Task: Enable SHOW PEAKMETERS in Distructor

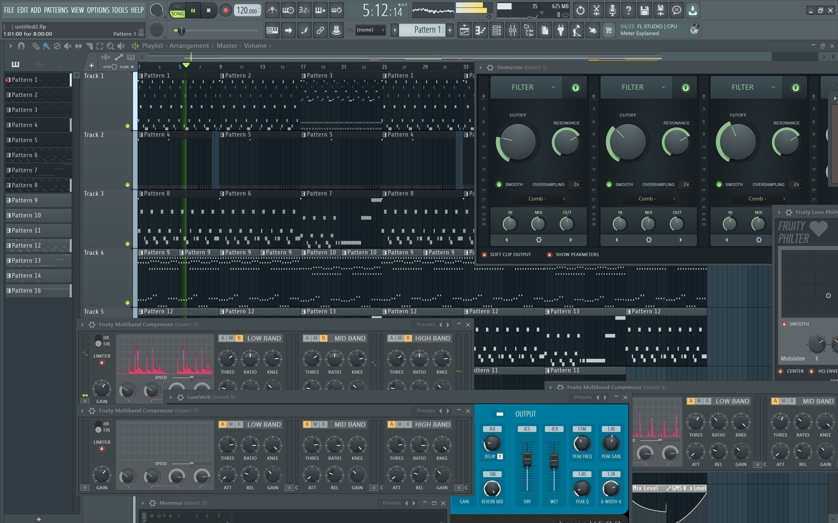Action: click(x=549, y=254)
